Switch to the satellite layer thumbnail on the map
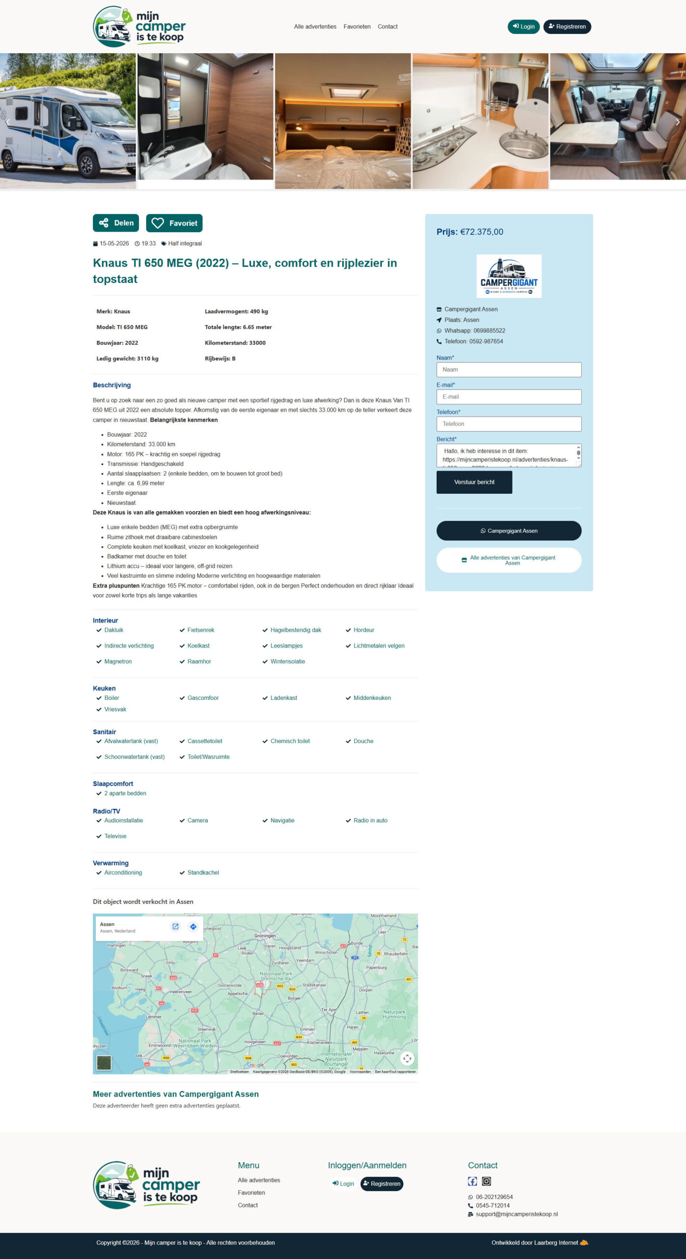This screenshot has height=1259, width=686. tap(104, 1063)
